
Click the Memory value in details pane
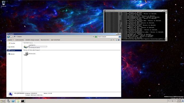tap(50, 94)
